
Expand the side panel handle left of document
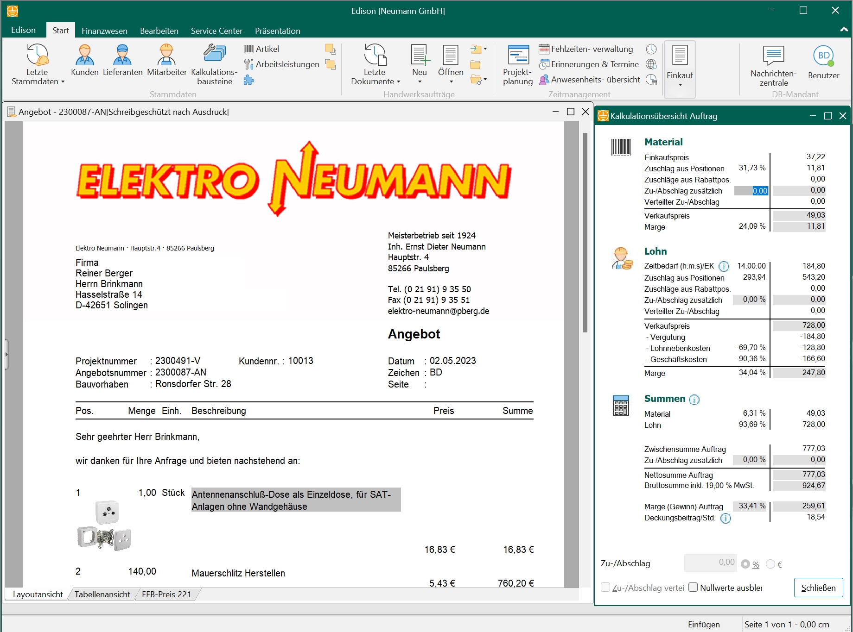6,354
